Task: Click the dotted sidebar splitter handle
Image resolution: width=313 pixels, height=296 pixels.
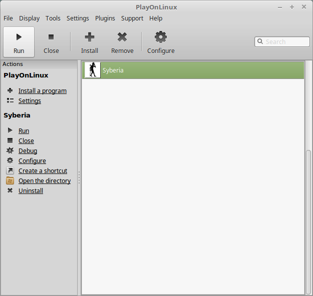Action: 79,177
